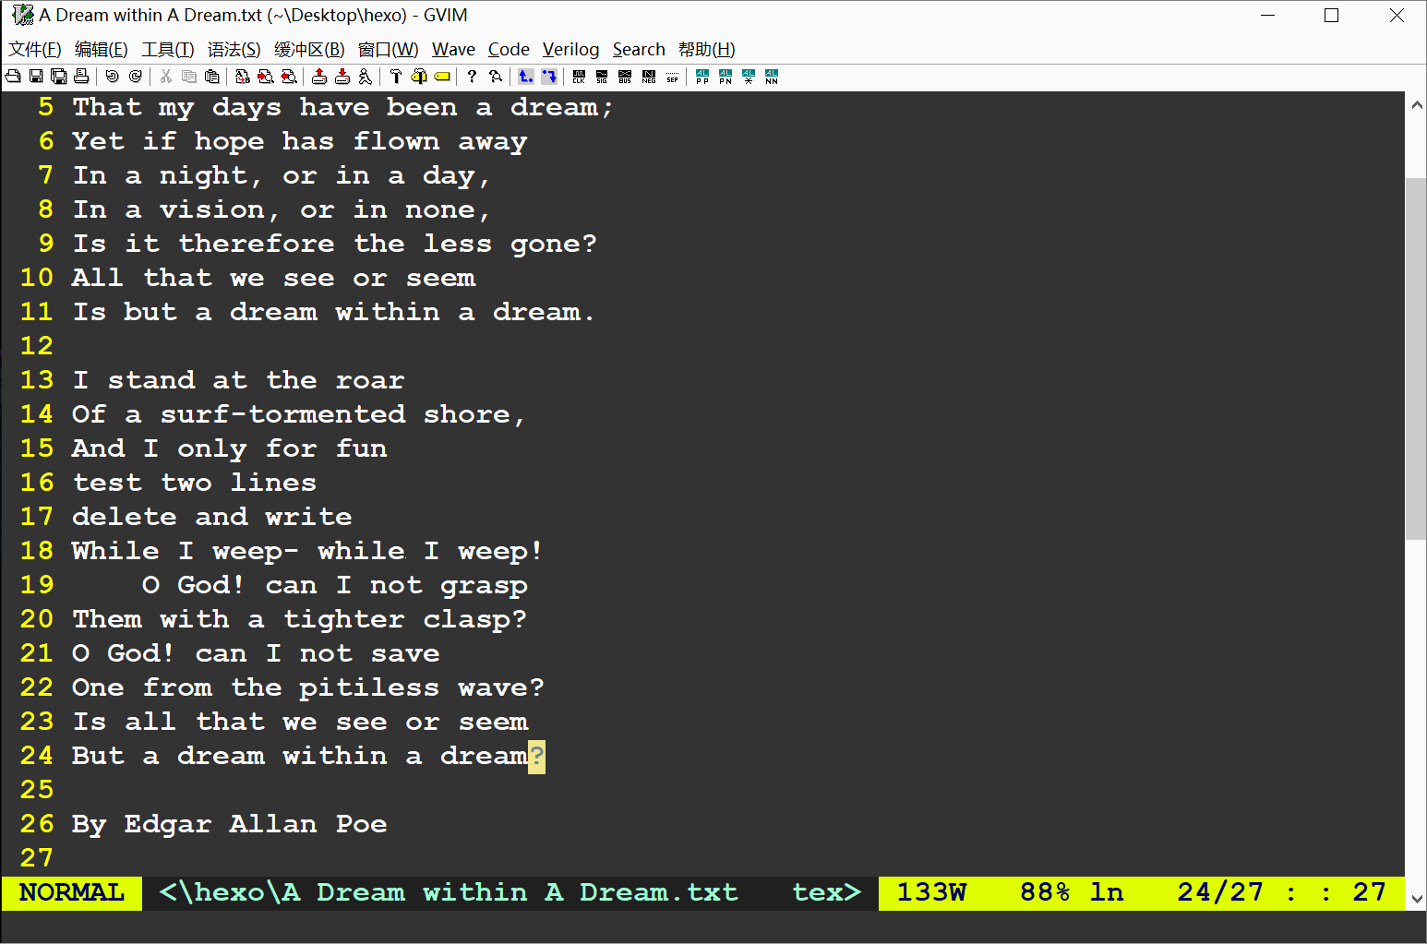Click the Find and Replace icon
Screen dimensions: 1427x944
pos(243,77)
